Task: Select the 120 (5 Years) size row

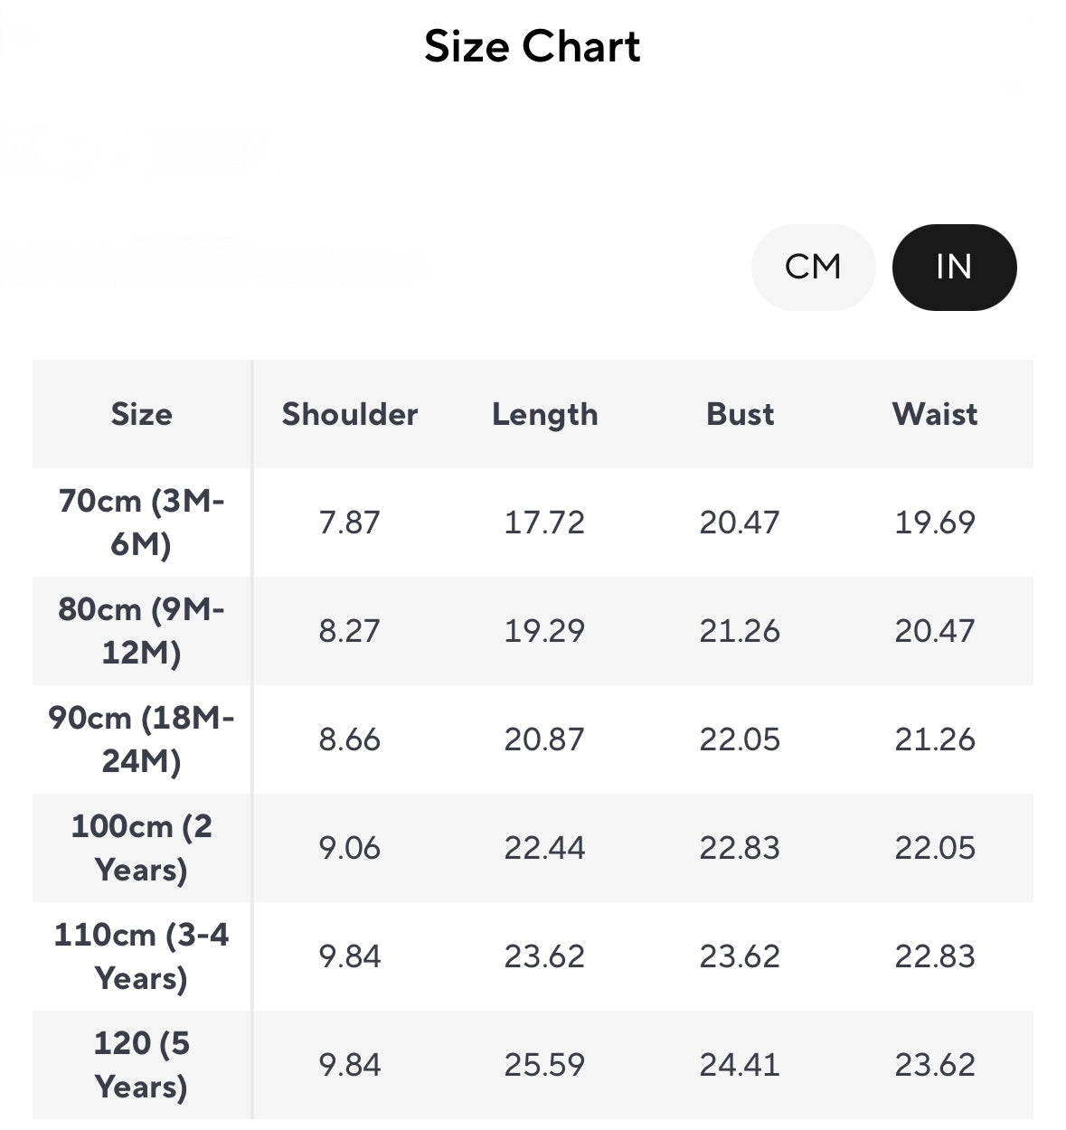Action: coord(533,1064)
